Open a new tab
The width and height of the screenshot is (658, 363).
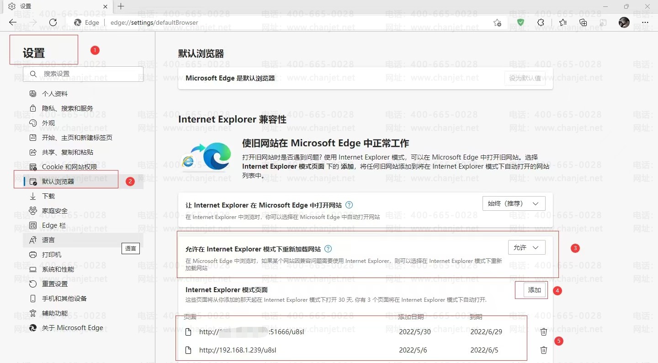tap(121, 6)
